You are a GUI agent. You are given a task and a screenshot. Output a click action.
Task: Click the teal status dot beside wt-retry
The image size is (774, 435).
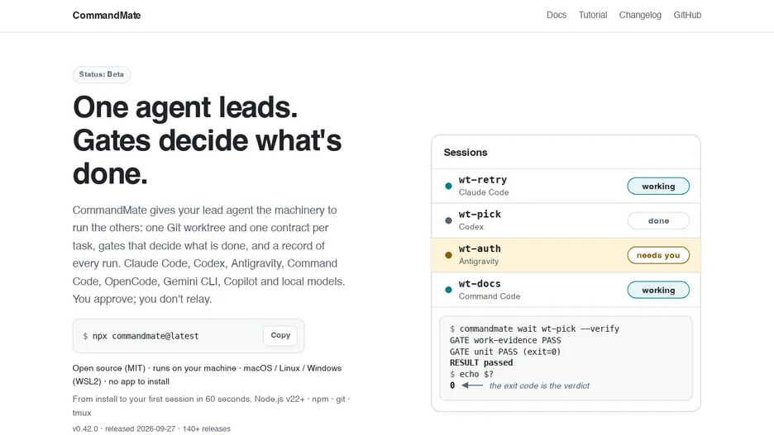(448, 187)
